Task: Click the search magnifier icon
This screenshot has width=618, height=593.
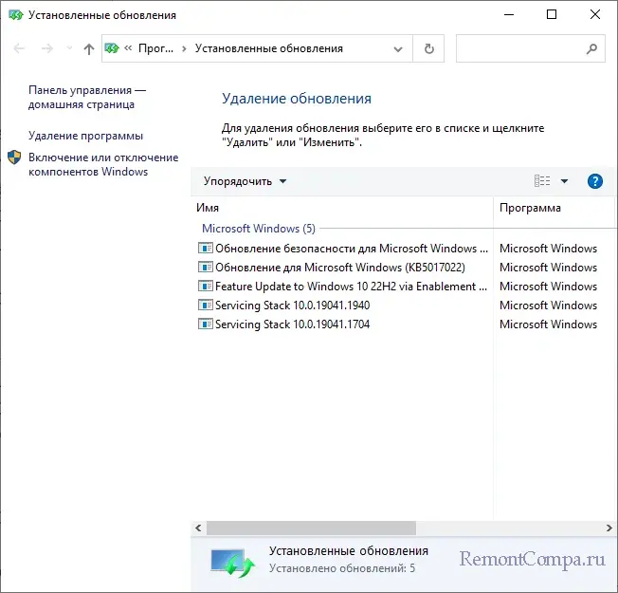Action: tap(591, 49)
